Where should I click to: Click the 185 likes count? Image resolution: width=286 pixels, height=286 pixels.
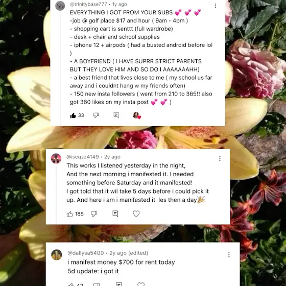(x=79, y=214)
